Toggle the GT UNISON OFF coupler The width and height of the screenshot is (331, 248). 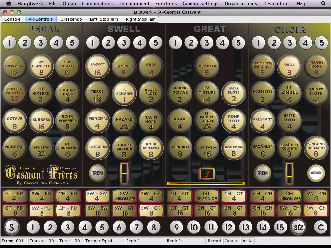pyautogui.click(x=207, y=196)
